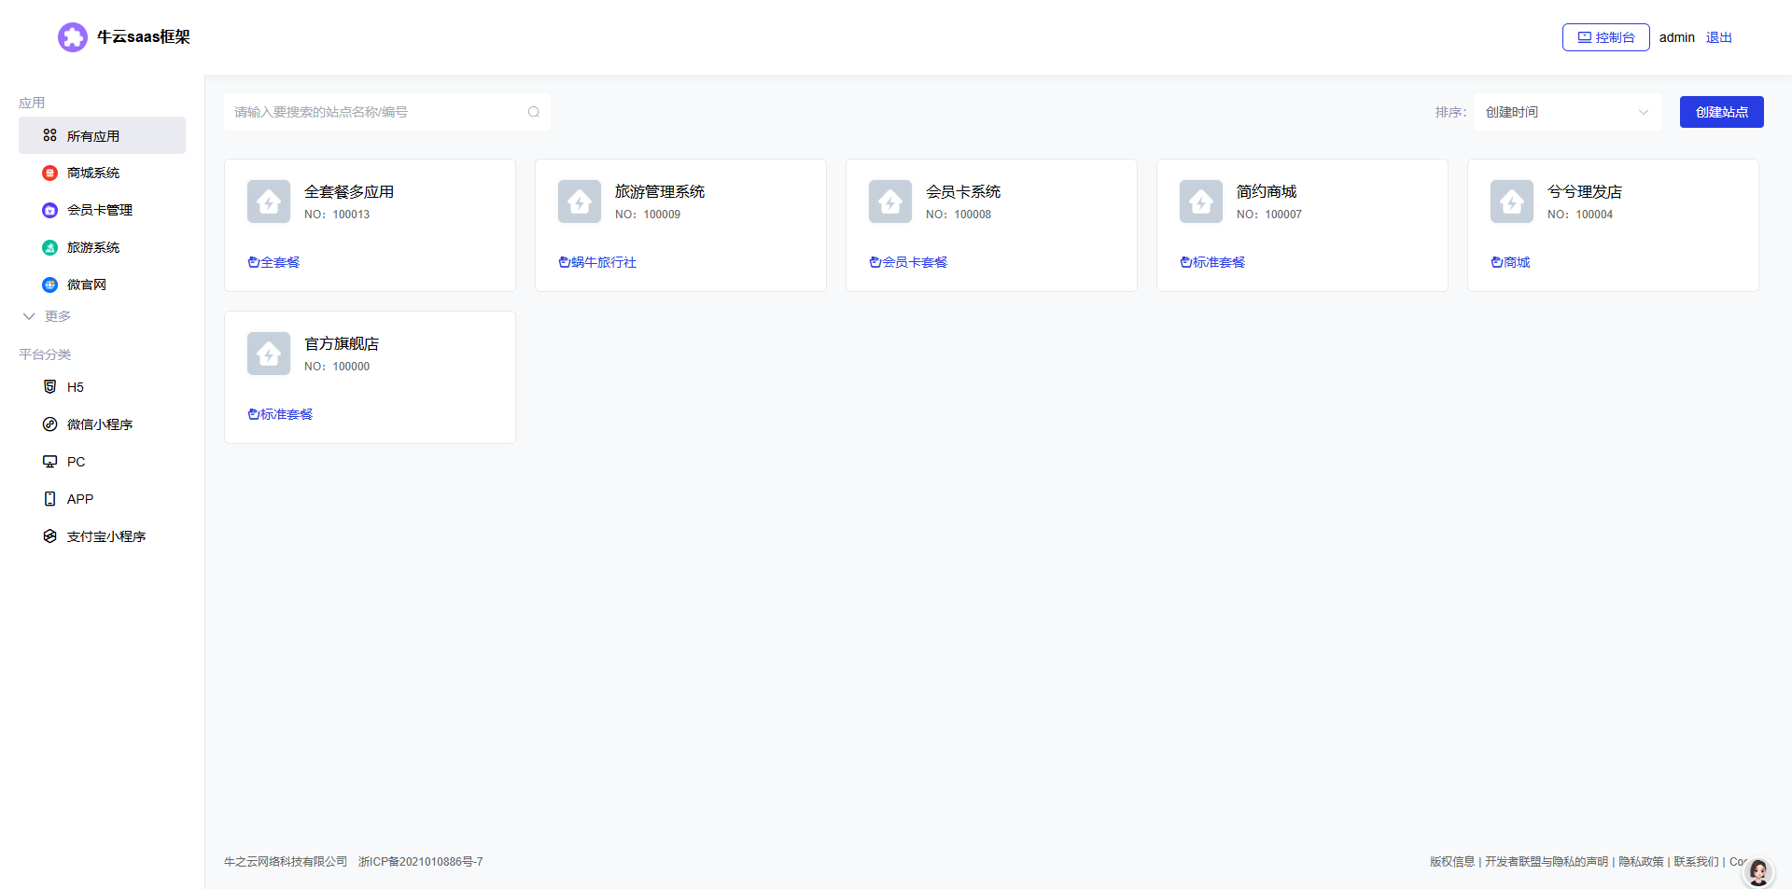Click the 开发者联盟与隐私的声明 footer link
This screenshot has height=889, width=1792.
pyautogui.click(x=1547, y=862)
